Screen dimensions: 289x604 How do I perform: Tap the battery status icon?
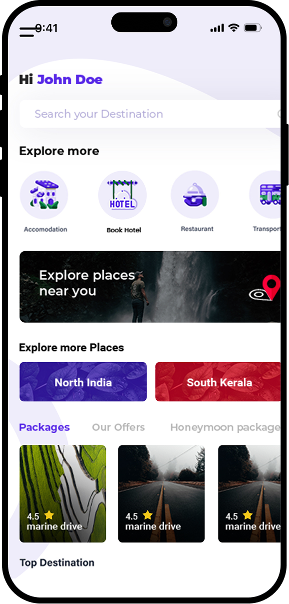[x=253, y=28]
